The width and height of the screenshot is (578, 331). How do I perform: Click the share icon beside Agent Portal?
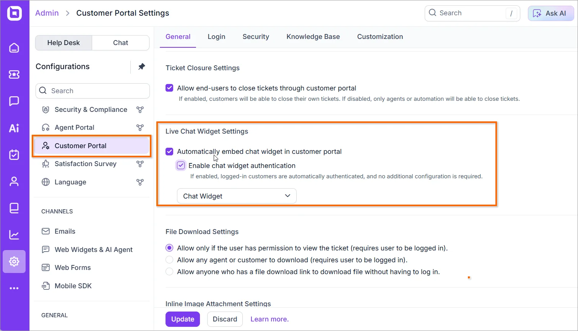click(140, 128)
